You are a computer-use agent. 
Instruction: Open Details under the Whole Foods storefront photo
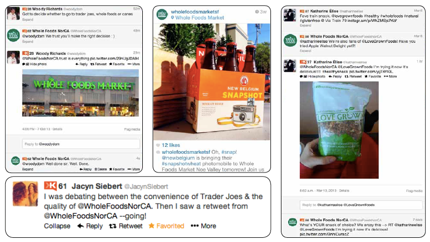[x=58, y=129]
